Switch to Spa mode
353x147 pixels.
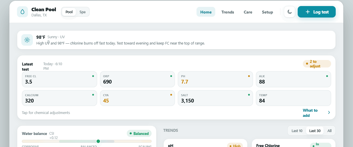pos(82,12)
